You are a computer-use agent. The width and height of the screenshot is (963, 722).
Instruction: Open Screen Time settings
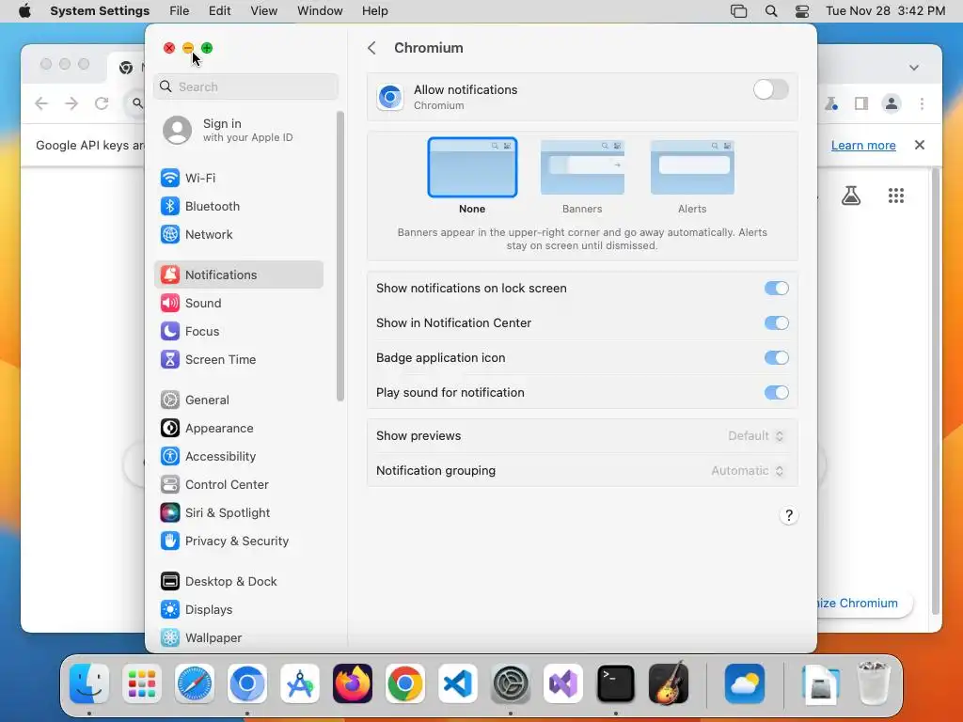click(x=238, y=360)
